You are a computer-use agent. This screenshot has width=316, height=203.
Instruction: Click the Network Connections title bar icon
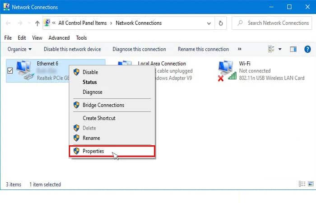pos(6,7)
